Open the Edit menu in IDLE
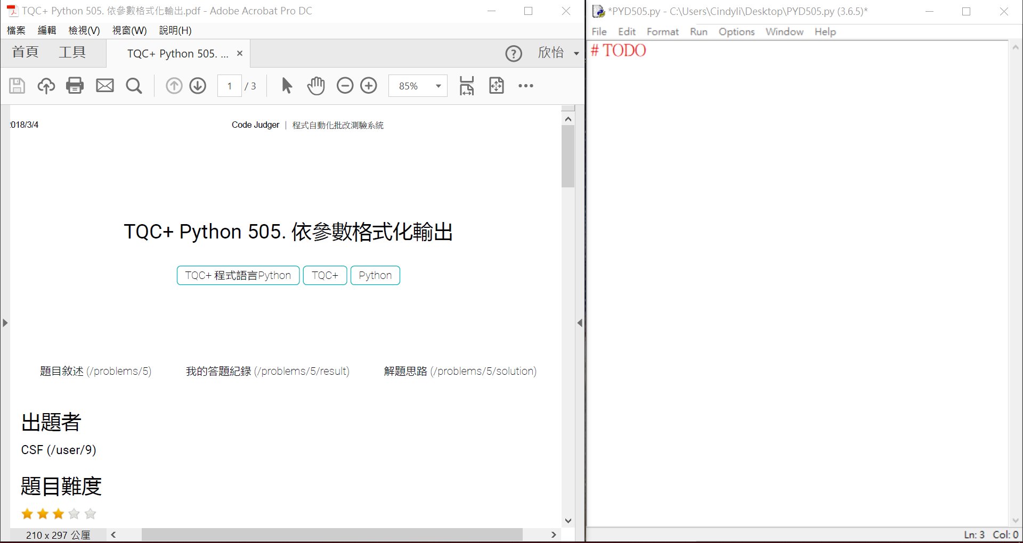 click(x=627, y=32)
